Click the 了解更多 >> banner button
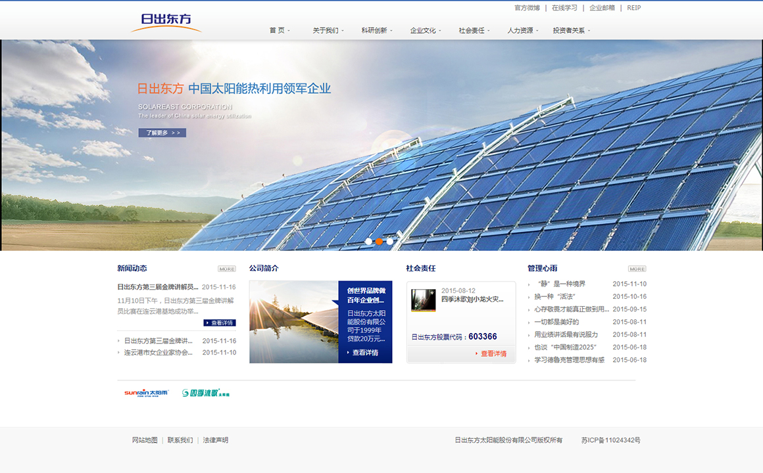The image size is (763, 473). [x=162, y=133]
